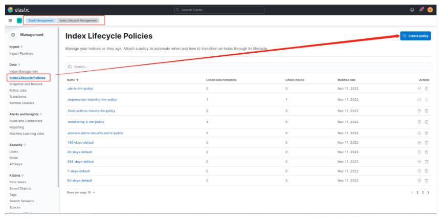Open Rollup Jobs in sidebar
The width and height of the screenshot is (447, 218).
[18, 91]
